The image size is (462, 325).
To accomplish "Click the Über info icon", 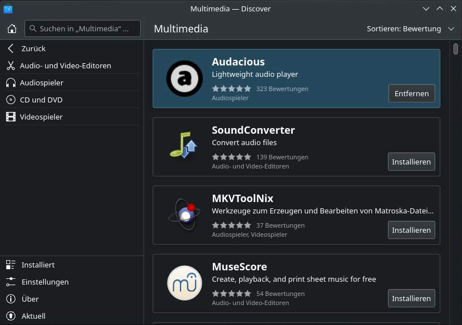I will 11,299.
